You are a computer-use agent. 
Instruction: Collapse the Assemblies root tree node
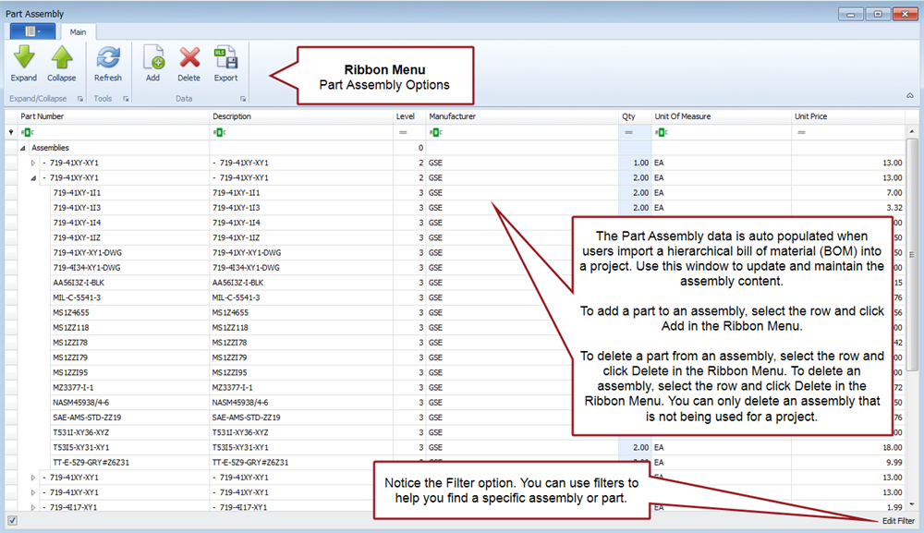click(22, 148)
